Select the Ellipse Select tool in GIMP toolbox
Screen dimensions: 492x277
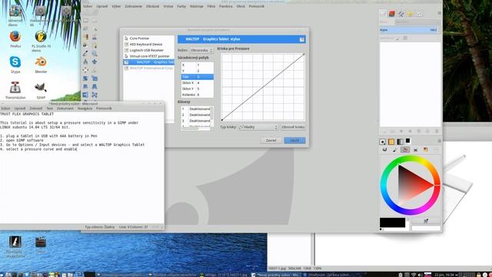click(x=94, y=21)
